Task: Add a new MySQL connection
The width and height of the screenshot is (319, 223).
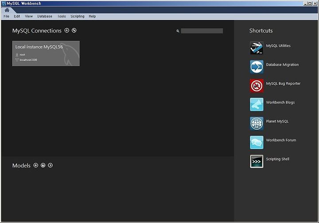Action: 67,30
